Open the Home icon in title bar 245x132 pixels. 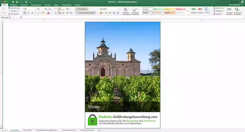tap(13, 2)
